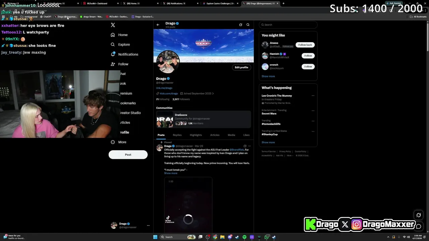429x241 pixels.
Task: Open All Bookmarks folder
Action: click(x=418, y=17)
